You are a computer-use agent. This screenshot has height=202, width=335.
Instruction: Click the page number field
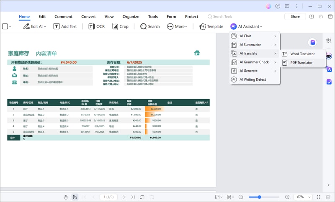point(108,197)
